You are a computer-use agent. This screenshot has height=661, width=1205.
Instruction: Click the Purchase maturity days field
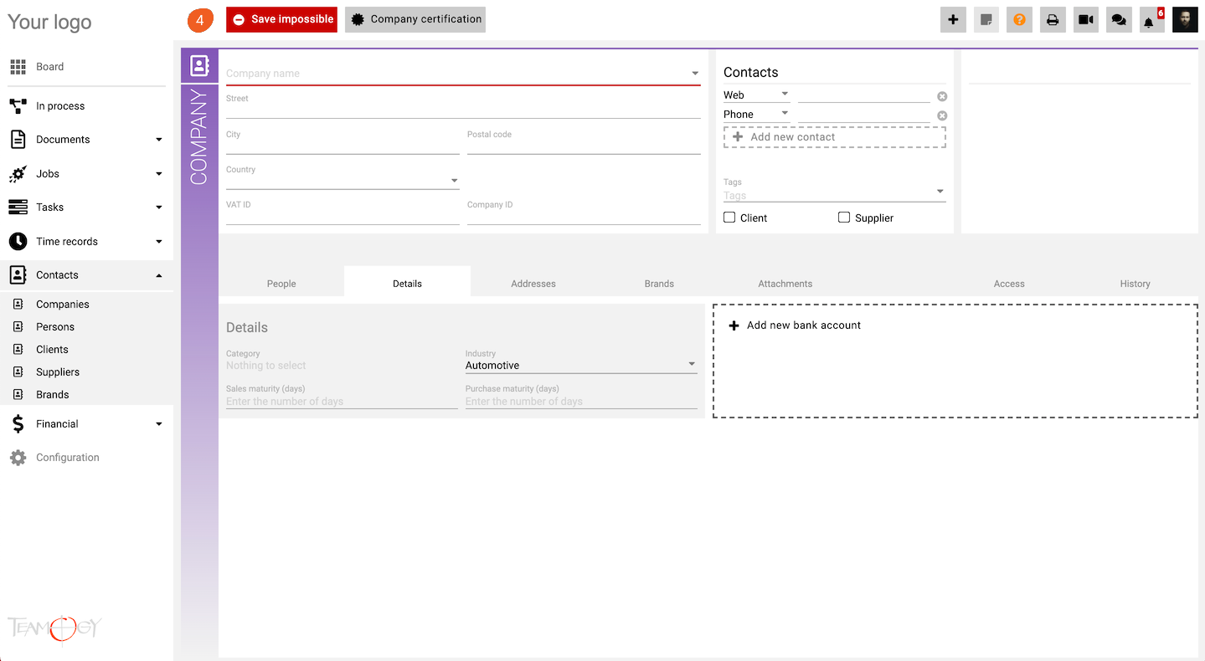(x=581, y=402)
